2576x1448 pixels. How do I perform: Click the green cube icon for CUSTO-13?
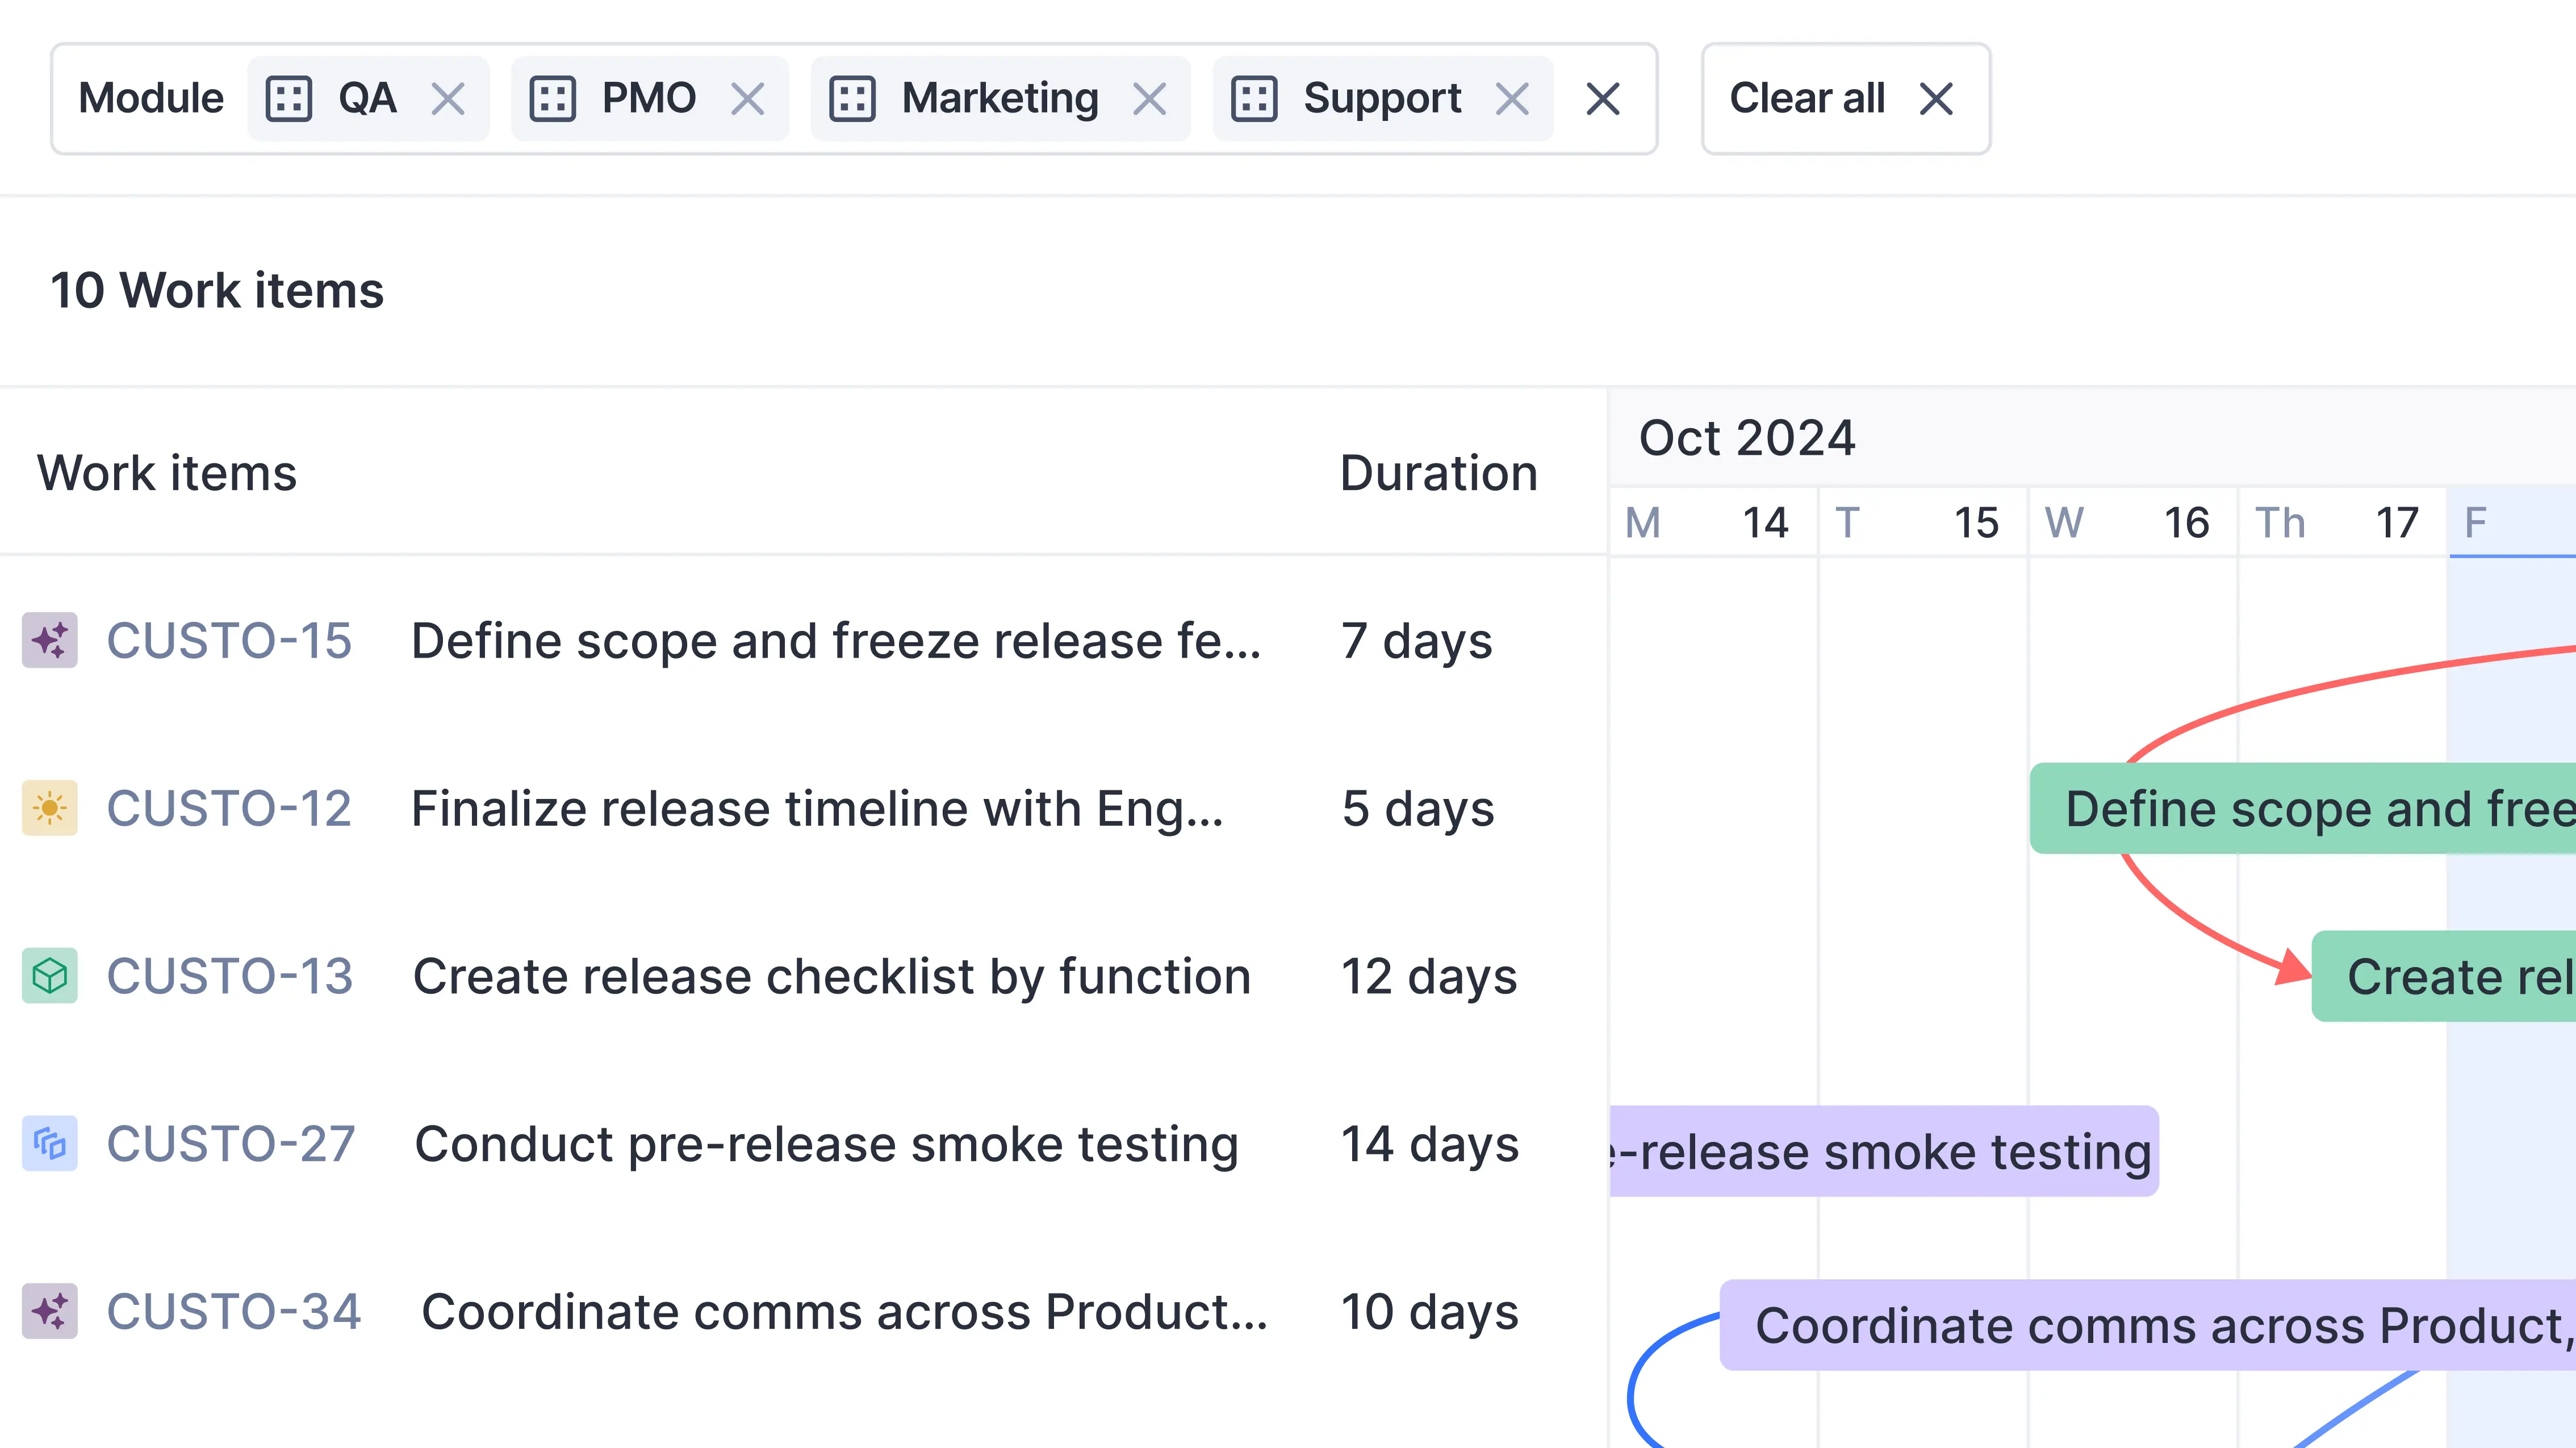(x=49, y=975)
